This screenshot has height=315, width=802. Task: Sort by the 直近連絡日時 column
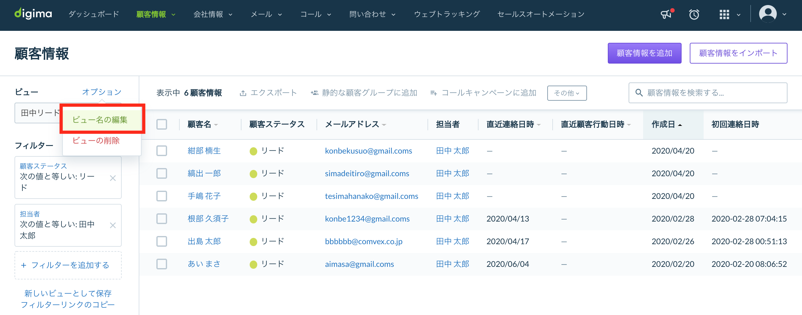pos(513,124)
